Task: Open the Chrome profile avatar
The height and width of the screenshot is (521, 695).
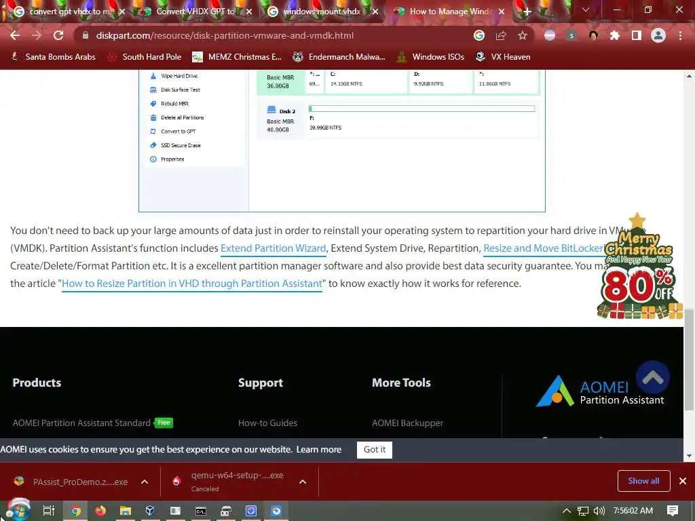Action: (658, 35)
